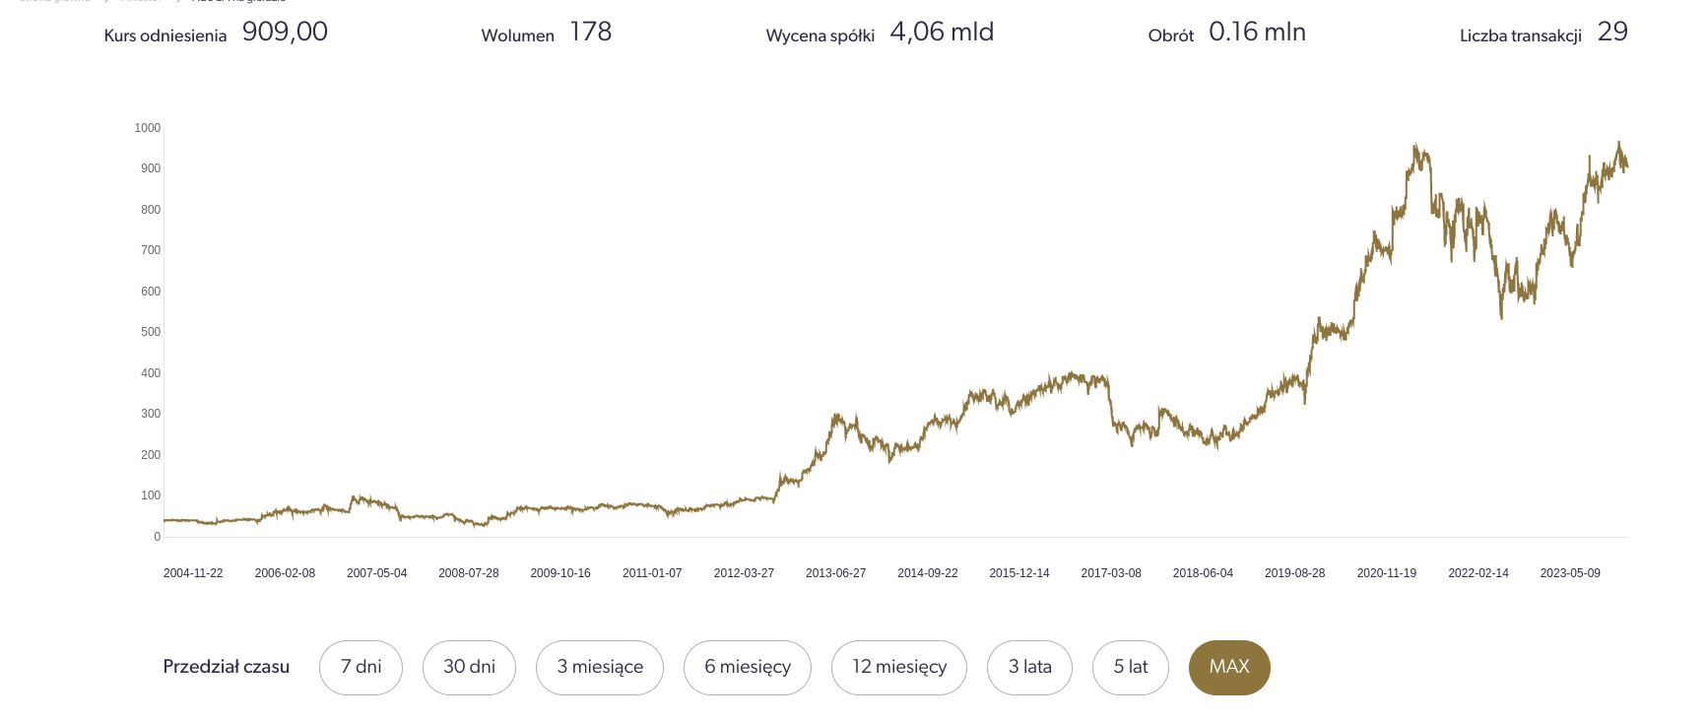Select the 7 dni time range
Image resolution: width=1707 pixels, height=722 pixels.
361,667
